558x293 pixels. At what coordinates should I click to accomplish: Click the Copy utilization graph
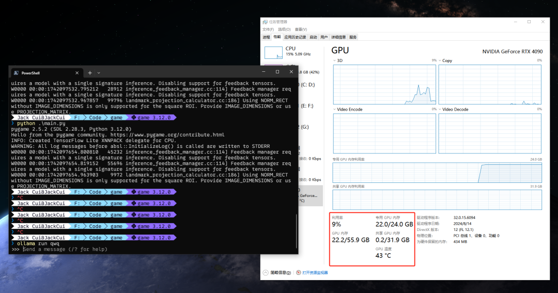(x=490, y=85)
